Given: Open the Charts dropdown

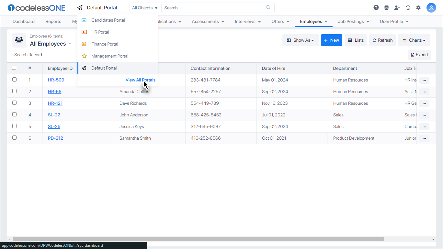Looking at the screenshot, I should pos(414,40).
